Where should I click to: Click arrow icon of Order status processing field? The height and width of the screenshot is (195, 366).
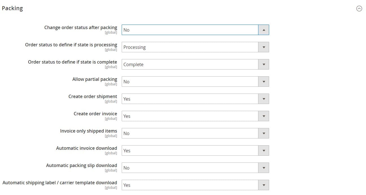click(x=263, y=47)
